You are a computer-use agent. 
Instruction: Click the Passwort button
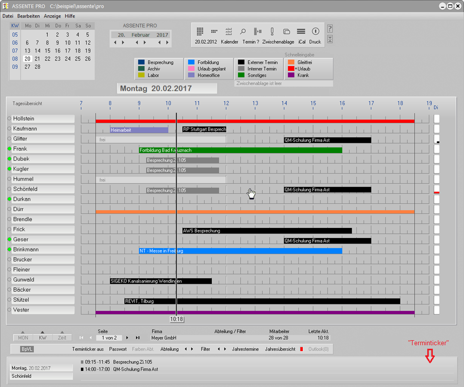pyautogui.click(x=118, y=349)
